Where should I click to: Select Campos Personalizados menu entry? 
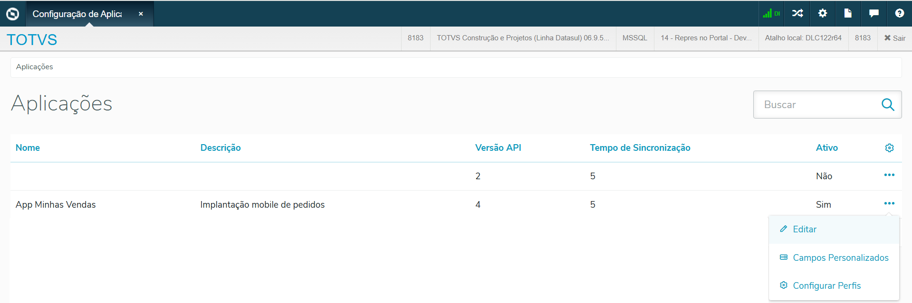click(834, 257)
